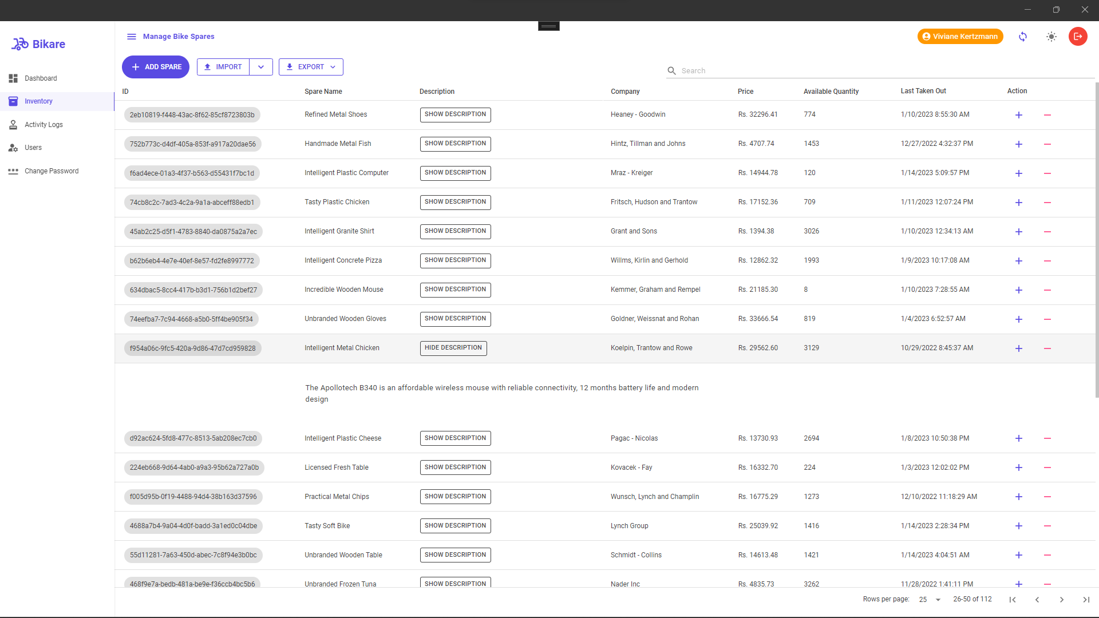Show description for Refined Metal Shoes
The height and width of the screenshot is (618, 1099).
click(x=455, y=114)
